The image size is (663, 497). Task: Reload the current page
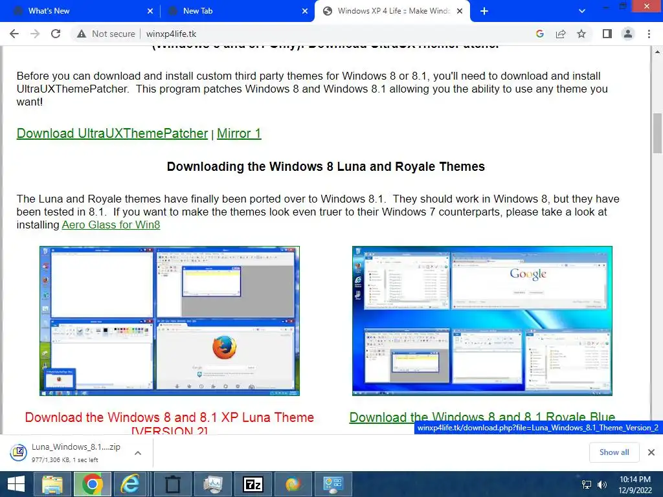[56, 34]
